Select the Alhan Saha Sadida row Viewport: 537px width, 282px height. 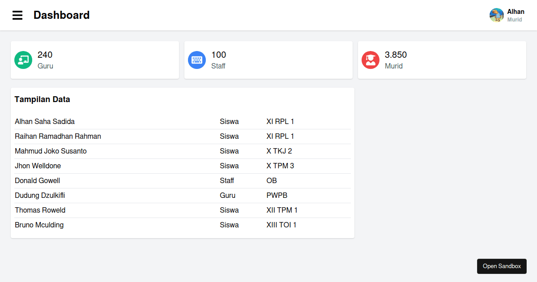pos(183,122)
